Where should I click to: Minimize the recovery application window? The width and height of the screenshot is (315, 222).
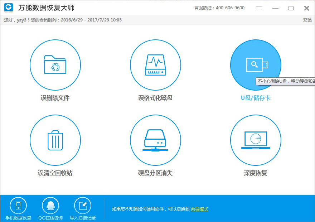tap(275, 8)
